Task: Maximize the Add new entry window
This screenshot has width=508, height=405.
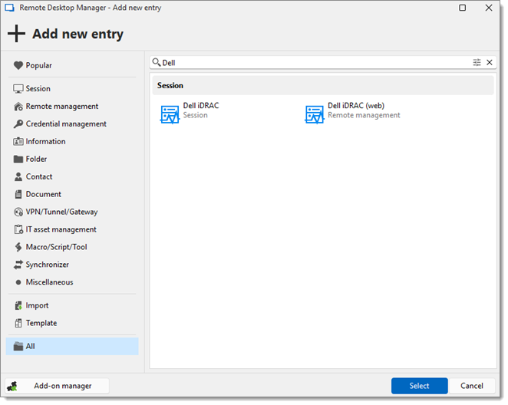Action: [462, 8]
